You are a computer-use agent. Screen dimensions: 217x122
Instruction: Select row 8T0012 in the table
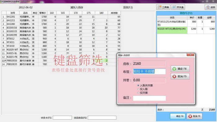click(x=61, y=39)
